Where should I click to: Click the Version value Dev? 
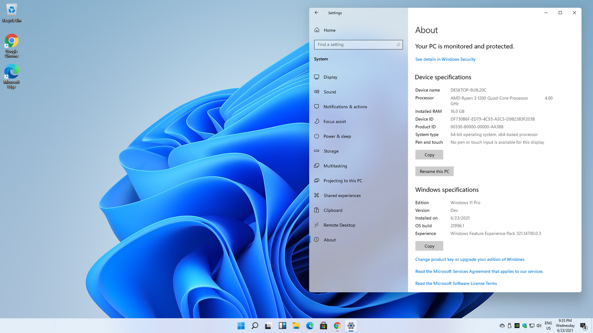click(454, 210)
